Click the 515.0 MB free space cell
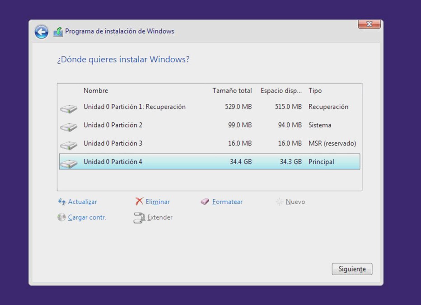 (288, 107)
